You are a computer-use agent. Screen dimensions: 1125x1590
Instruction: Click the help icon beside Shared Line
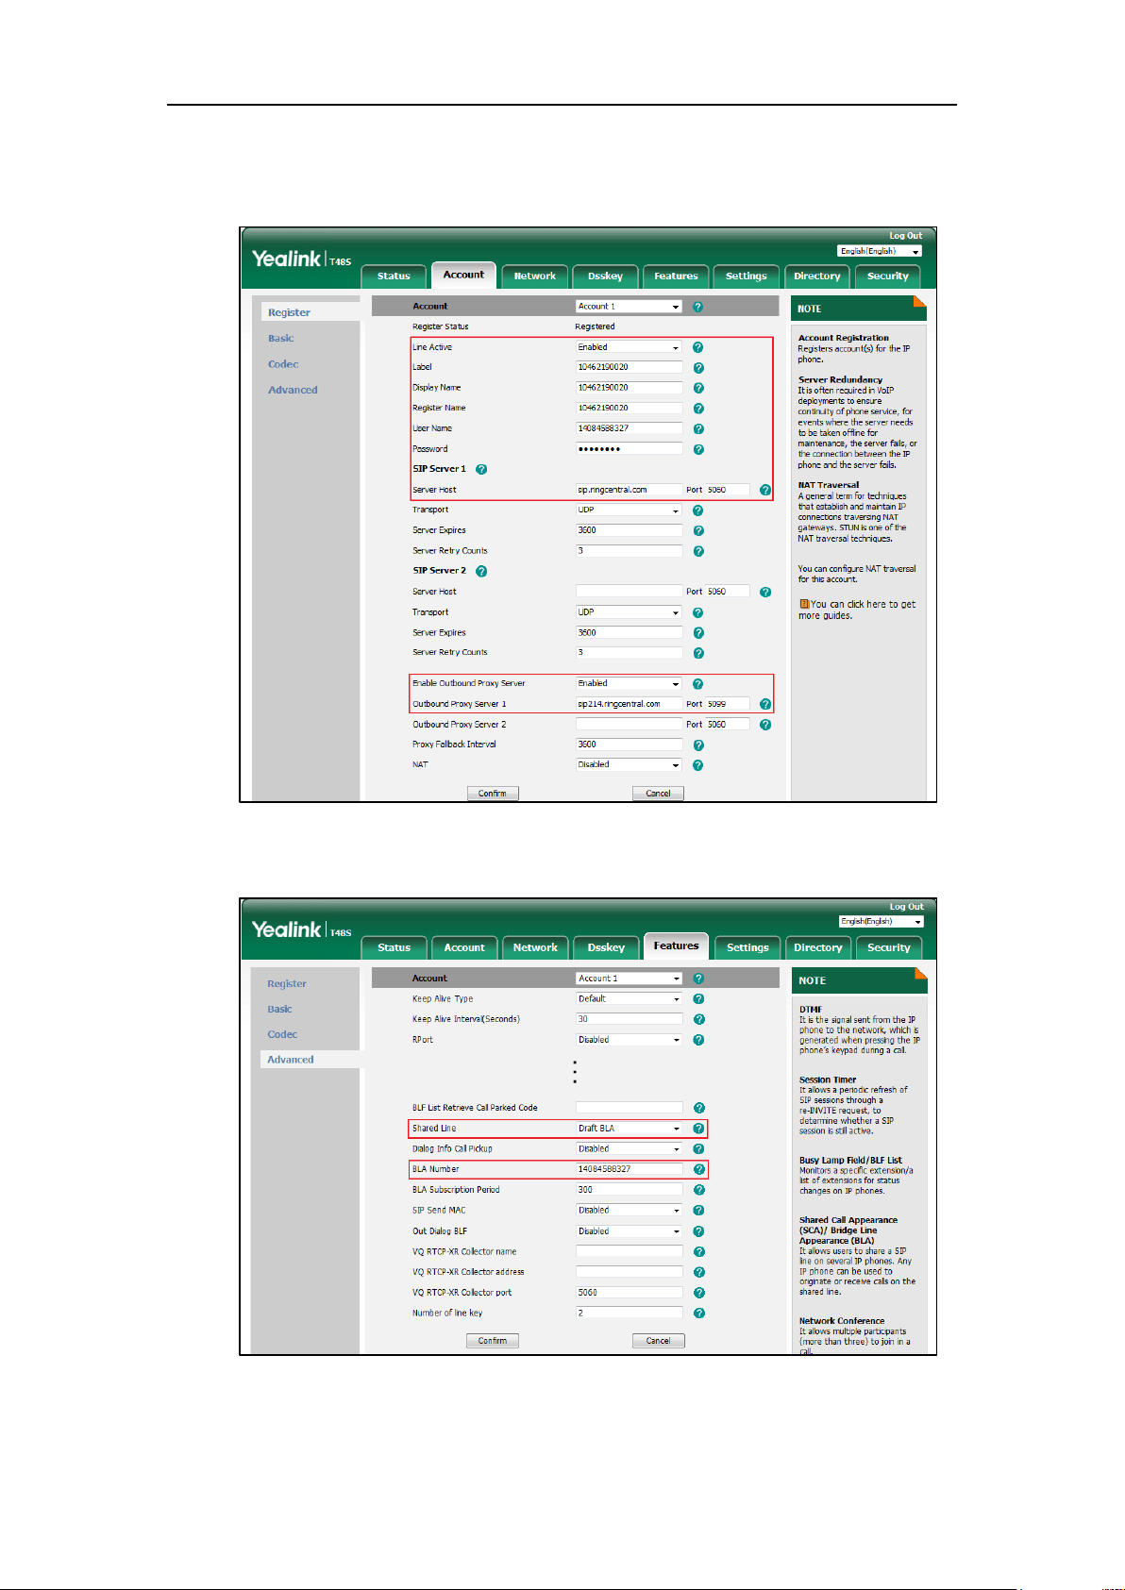pos(698,1129)
